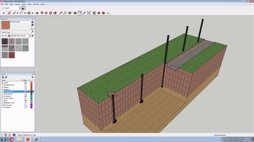Click Delete Layer minus button
Screen dimensions: 254x142
(x=6, y=77)
